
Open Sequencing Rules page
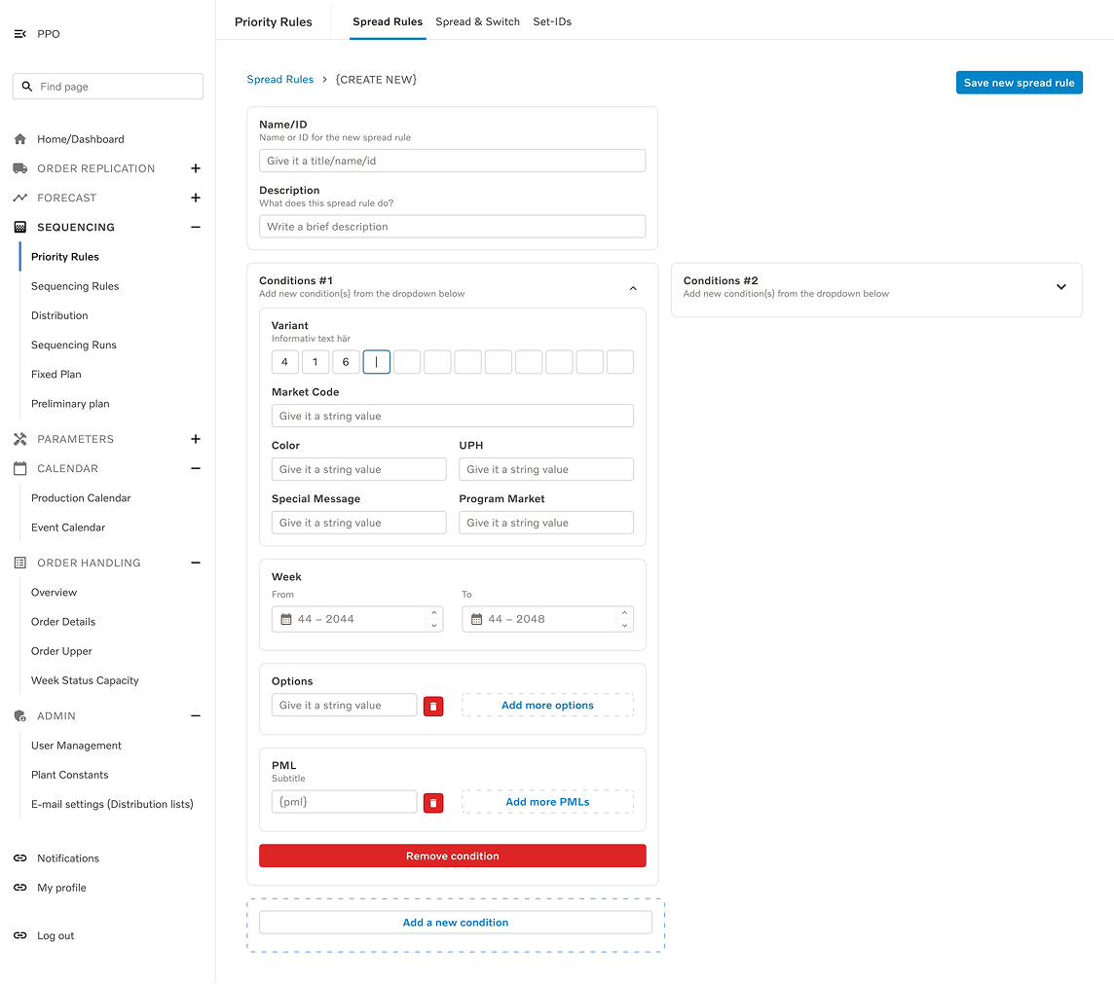(x=75, y=286)
